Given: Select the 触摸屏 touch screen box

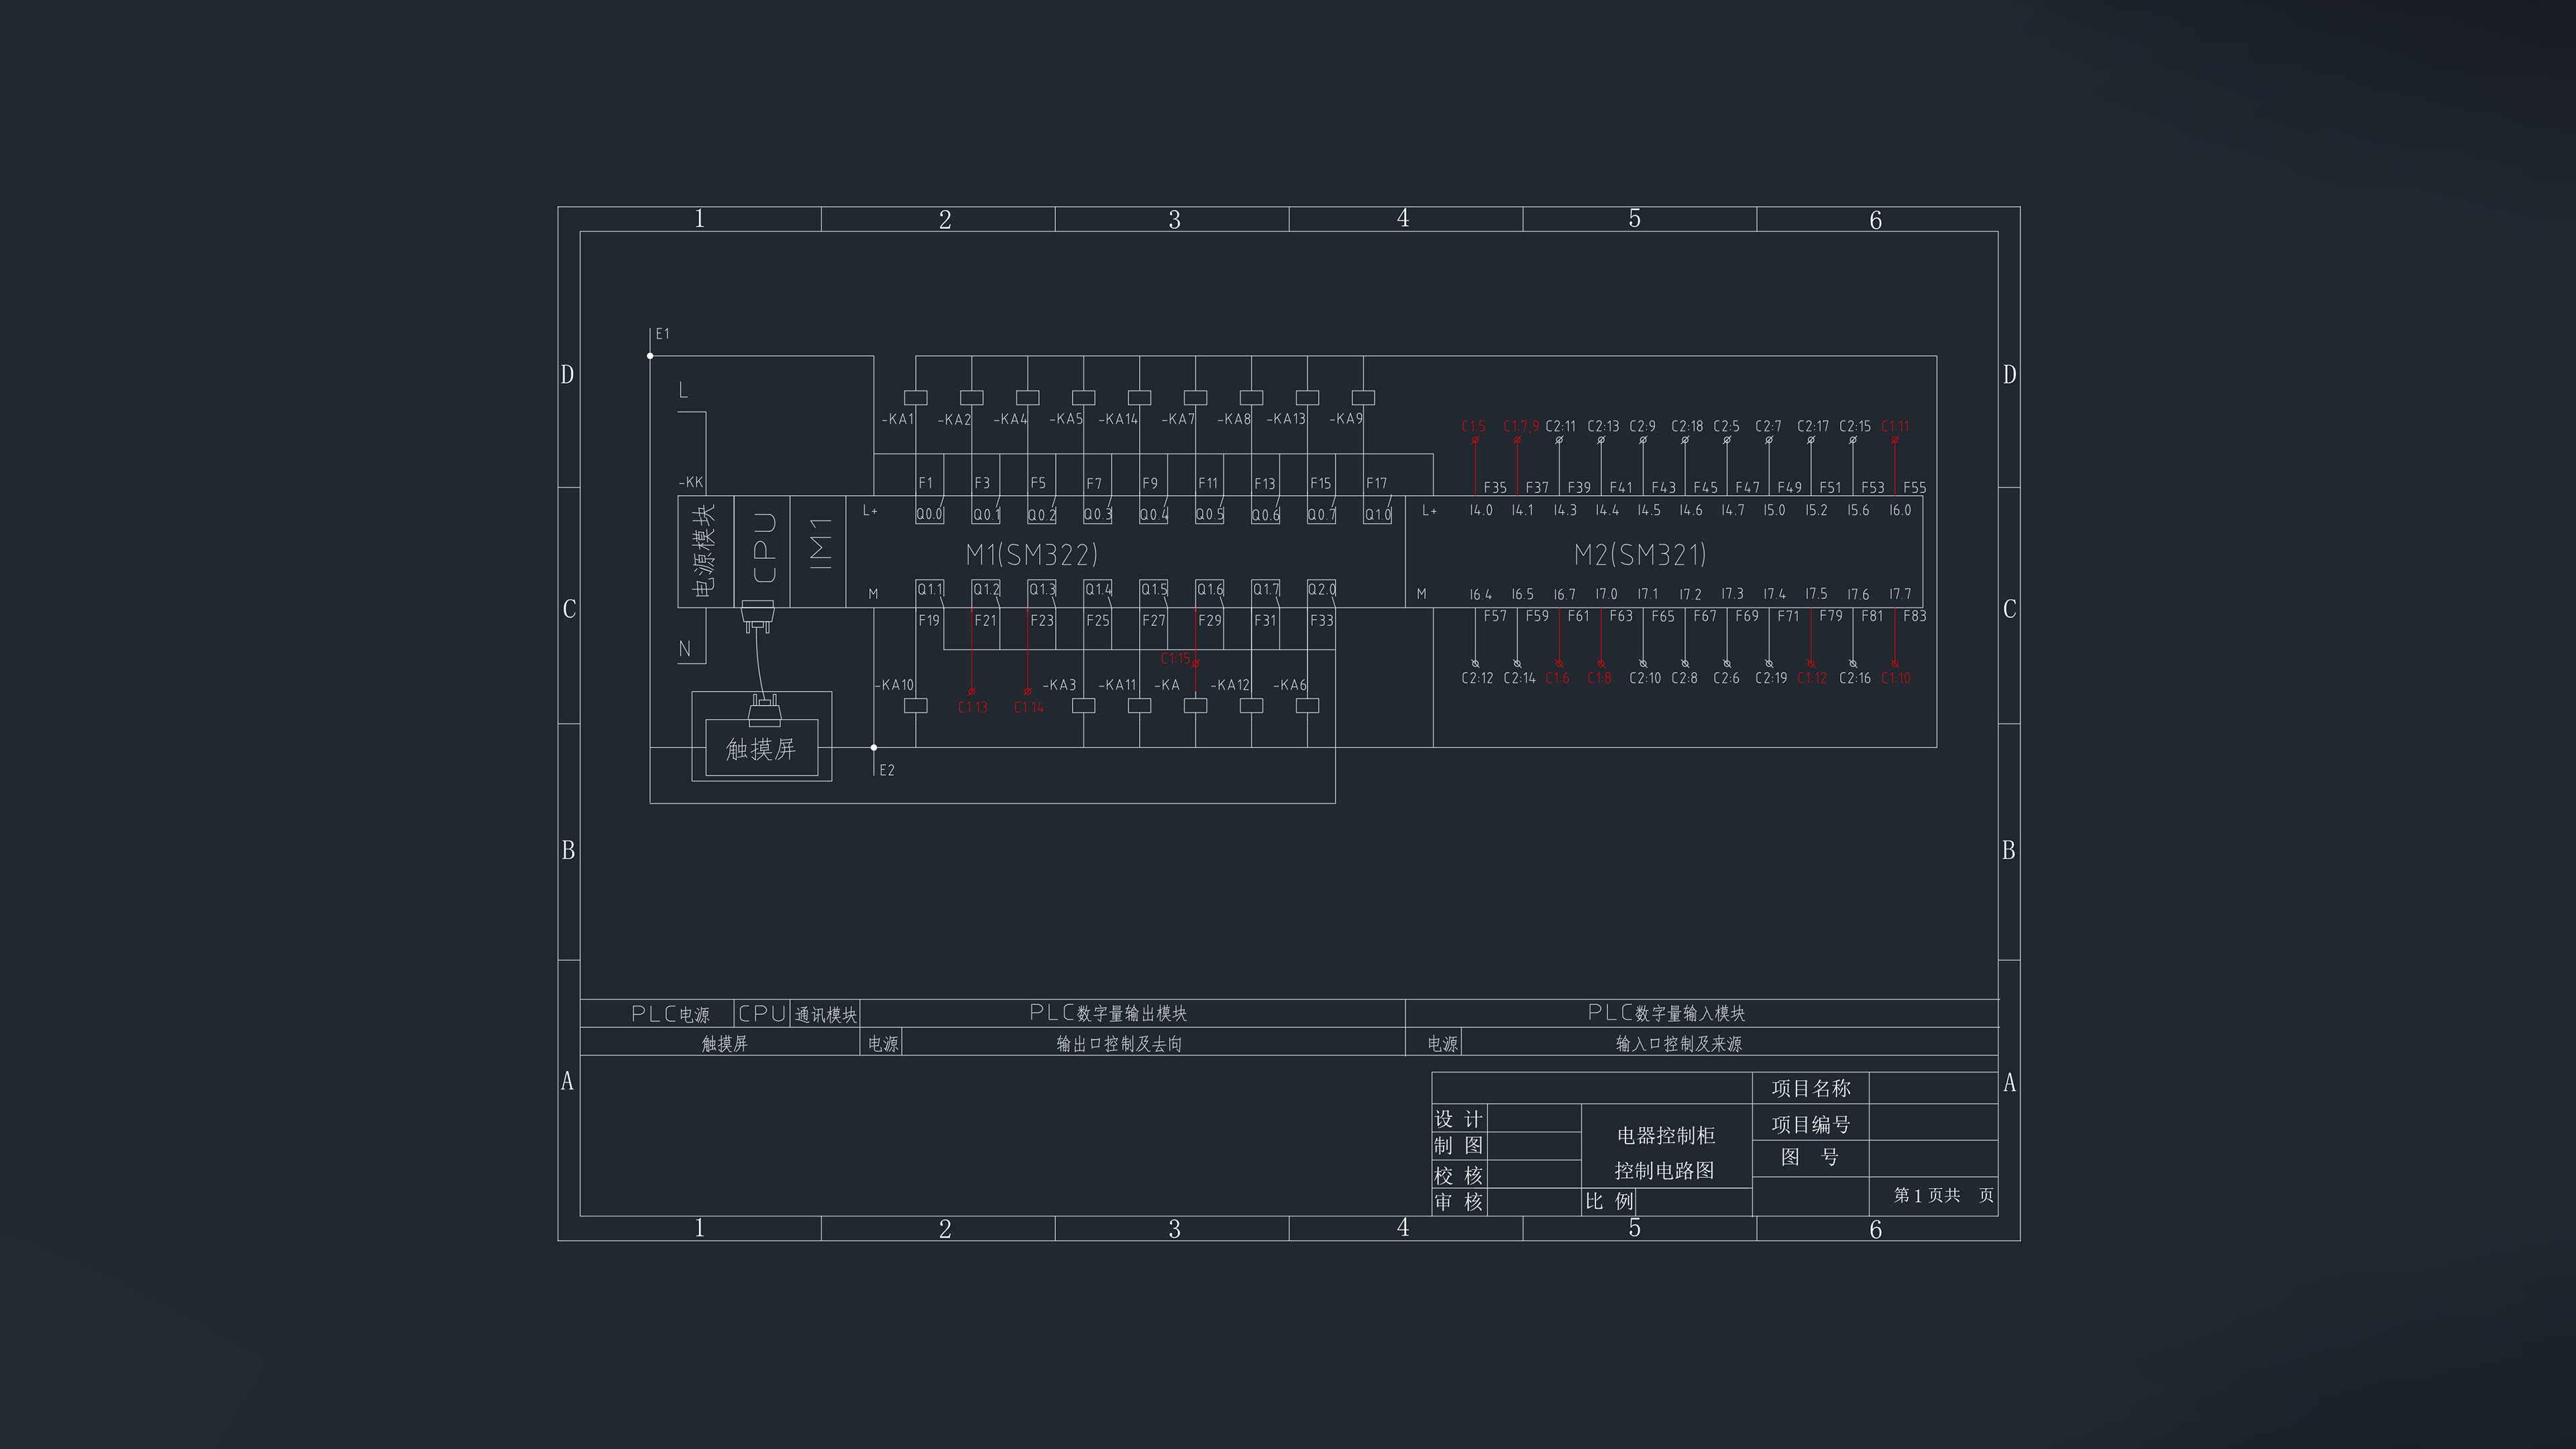Looking at the screenshot, I should tap(761, 748).
